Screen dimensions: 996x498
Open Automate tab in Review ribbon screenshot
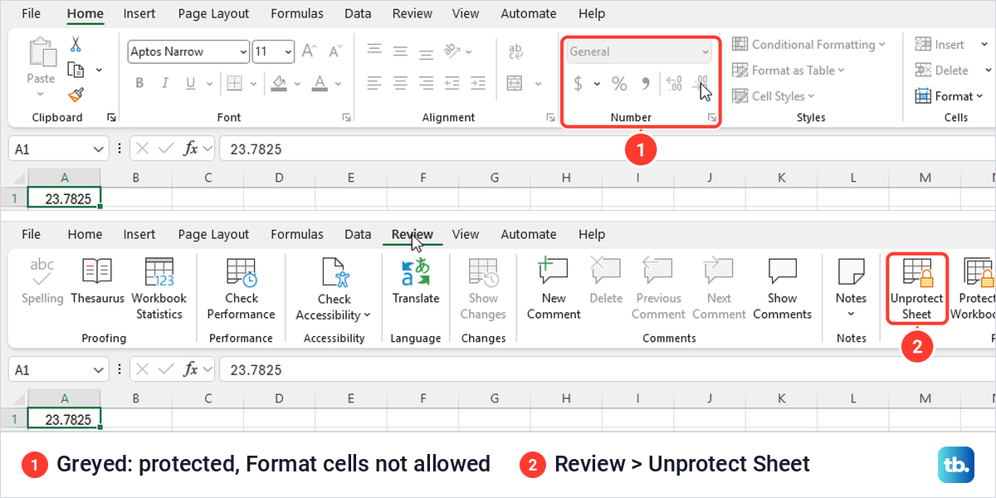[x=529, y=234]
